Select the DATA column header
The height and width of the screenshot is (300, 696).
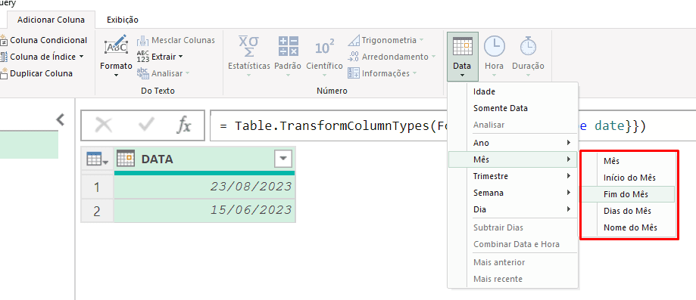click(x=204, y=159)
